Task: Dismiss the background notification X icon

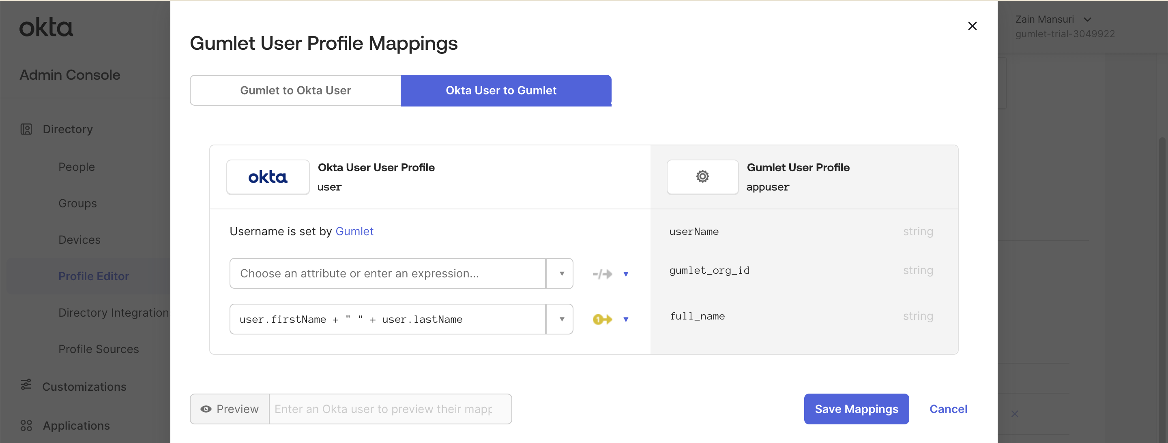Action: pyautogui.click(x=1014, y=414)
